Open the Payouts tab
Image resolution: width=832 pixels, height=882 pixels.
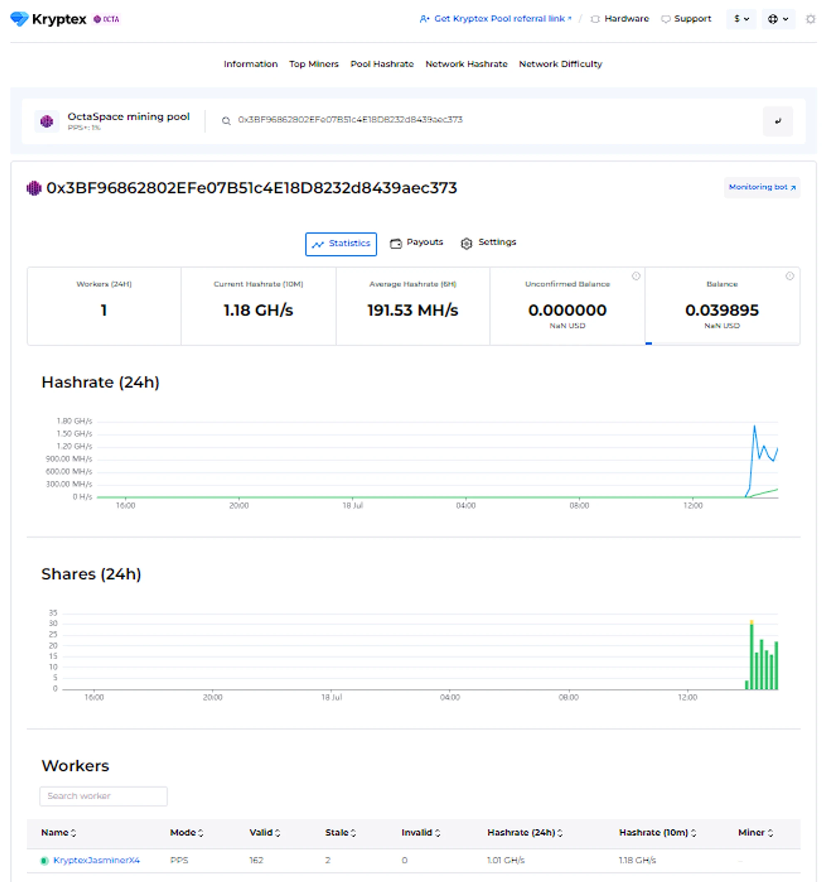tap(416, 242)
